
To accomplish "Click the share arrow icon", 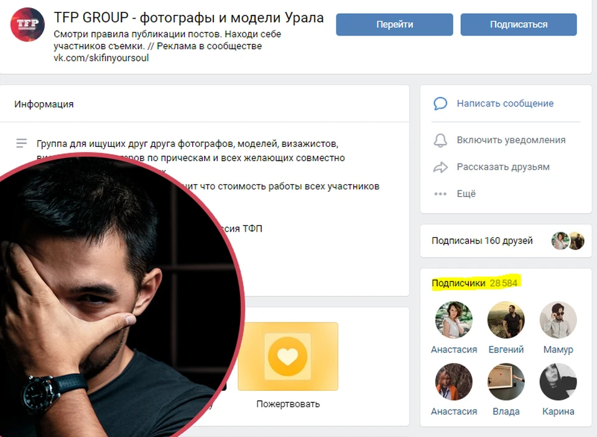I will [x=440, y=167].
